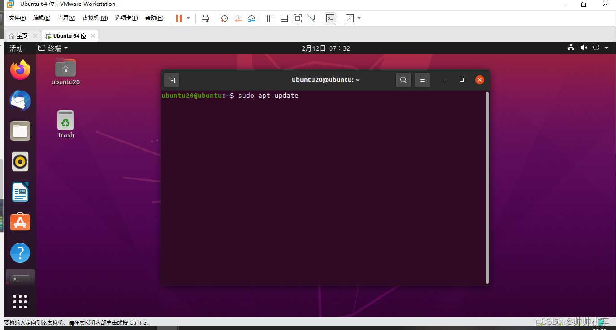Close the 主页 tab
The width and height of the screenshot is (616, 330).
point(35,36)
